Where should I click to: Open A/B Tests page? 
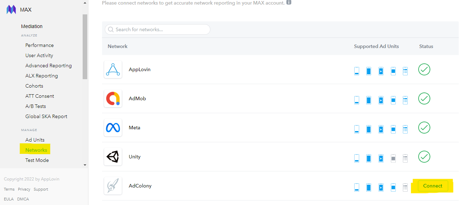[36, 106]
